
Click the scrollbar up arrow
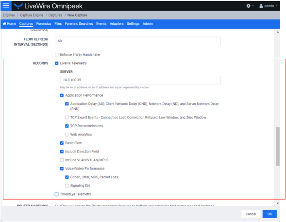278,32
